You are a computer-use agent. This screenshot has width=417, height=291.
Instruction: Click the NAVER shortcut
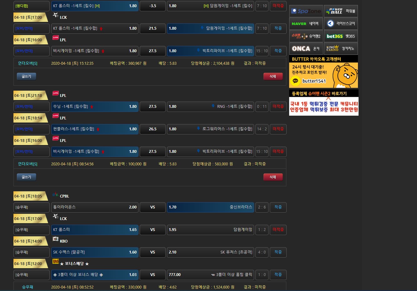[306, 24]
